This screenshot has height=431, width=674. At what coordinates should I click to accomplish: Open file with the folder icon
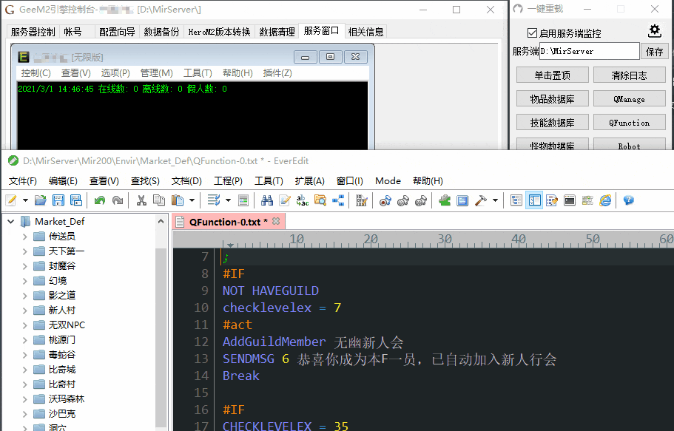click(41, 200)
